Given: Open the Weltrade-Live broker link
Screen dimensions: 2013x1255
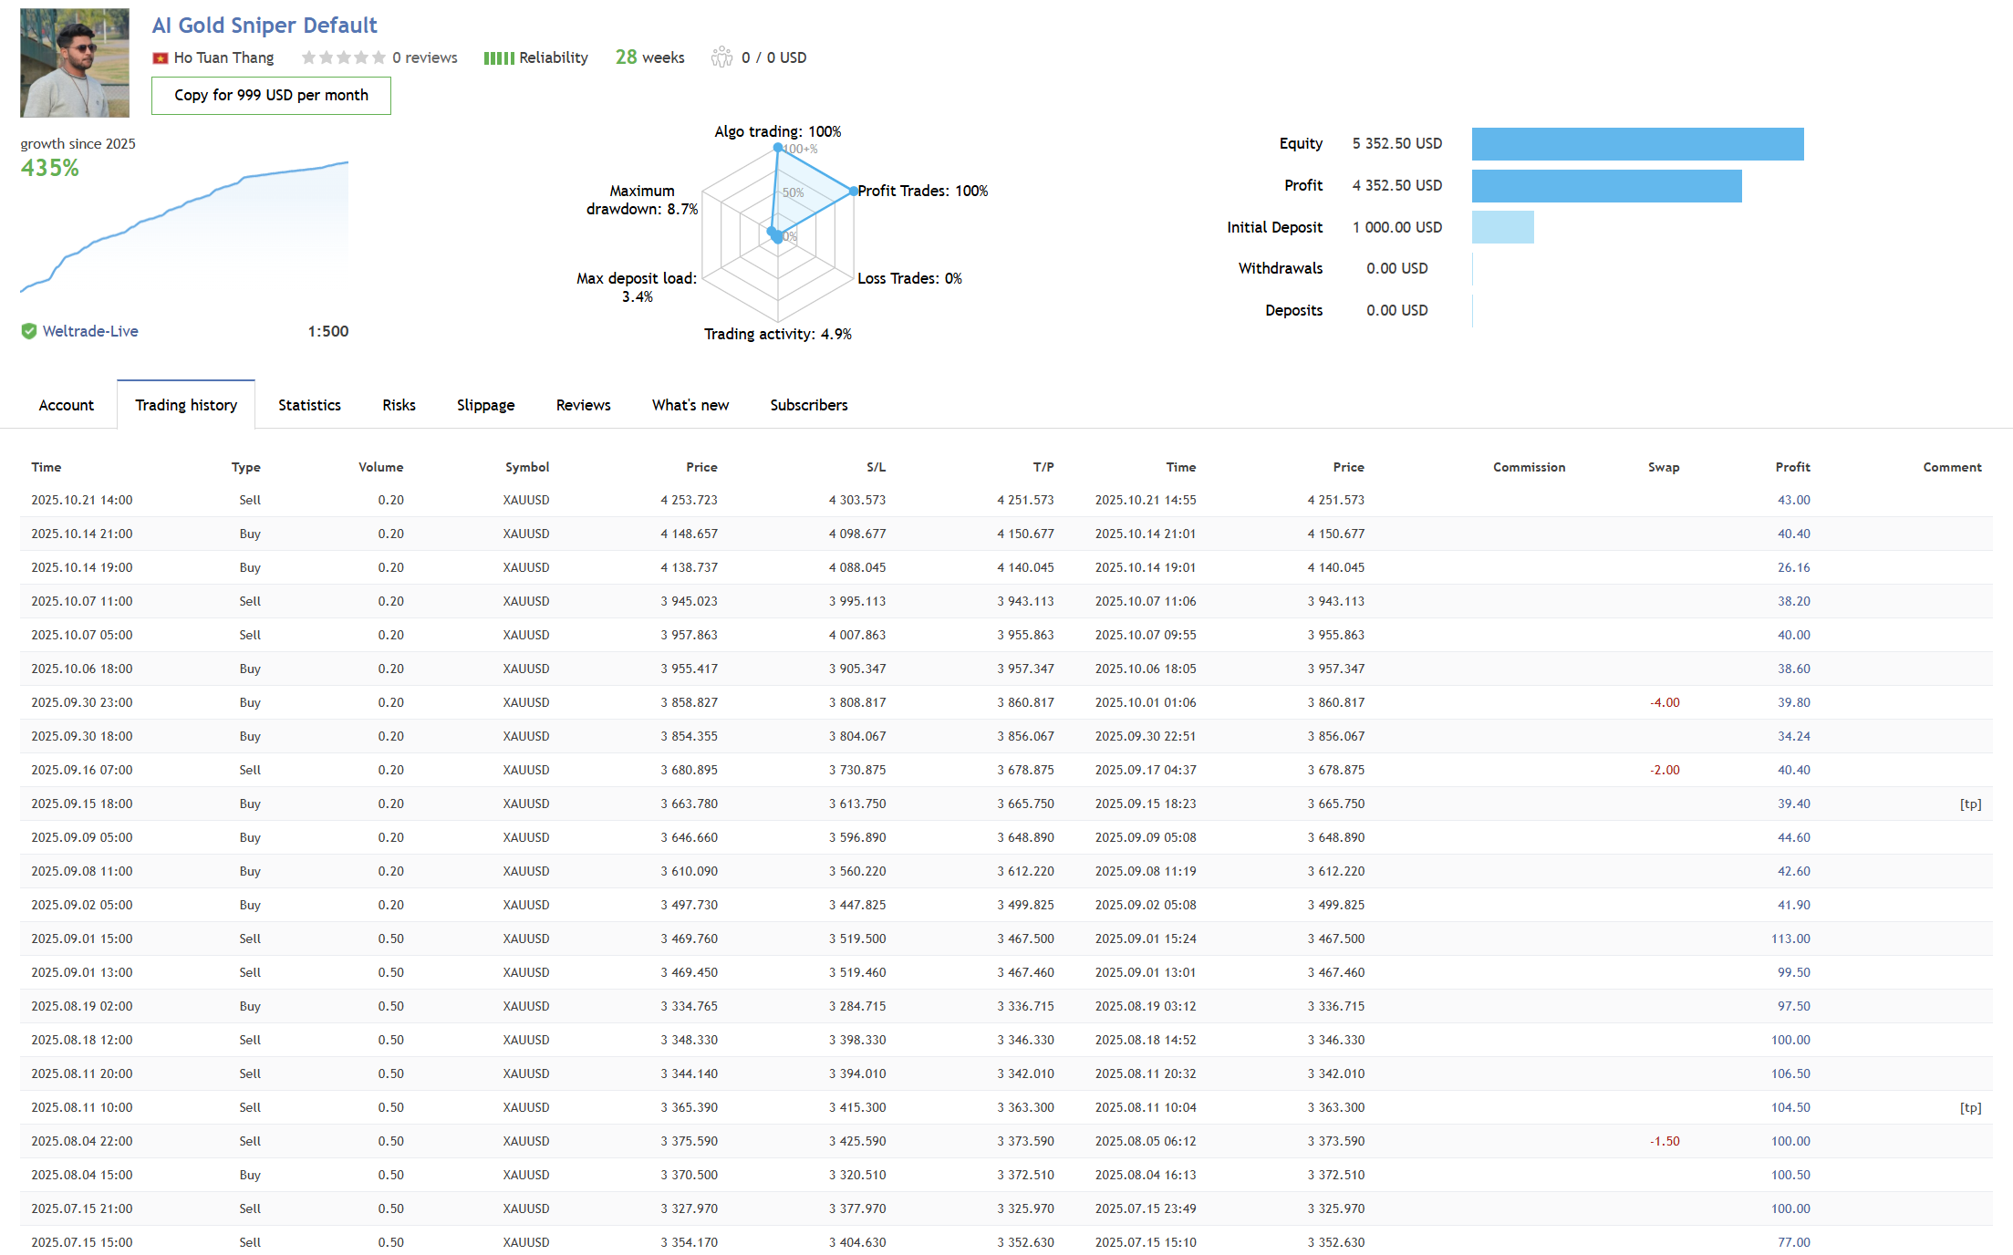Looking at the screenshot, I should pyautogui.click(x=90, y=331).
